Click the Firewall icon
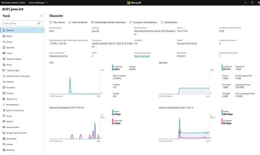 [x=4, y=53]
